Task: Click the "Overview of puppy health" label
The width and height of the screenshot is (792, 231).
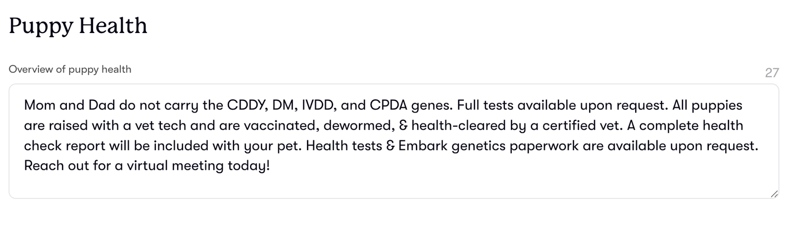Action: point(70,69)
